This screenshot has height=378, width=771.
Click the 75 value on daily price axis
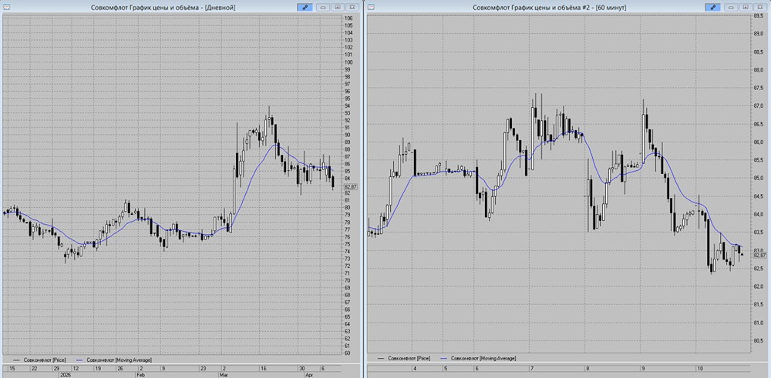click(x=348, y=244)
